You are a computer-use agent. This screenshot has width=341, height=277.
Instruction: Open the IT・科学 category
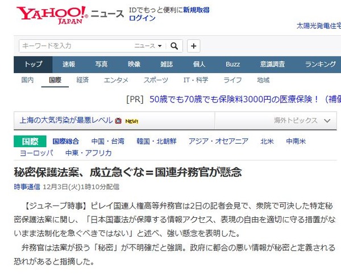coord(196,80)
